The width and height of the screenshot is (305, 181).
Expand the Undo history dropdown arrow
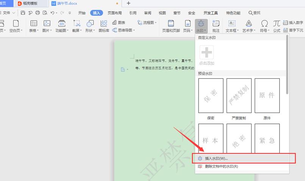(x=56, y=13)
